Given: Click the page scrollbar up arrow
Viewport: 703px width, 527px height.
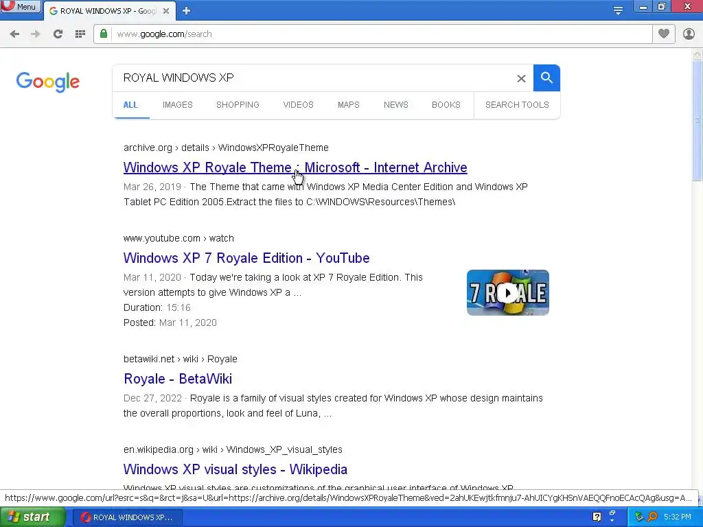Looking at the screenshot, I should 698,54.
